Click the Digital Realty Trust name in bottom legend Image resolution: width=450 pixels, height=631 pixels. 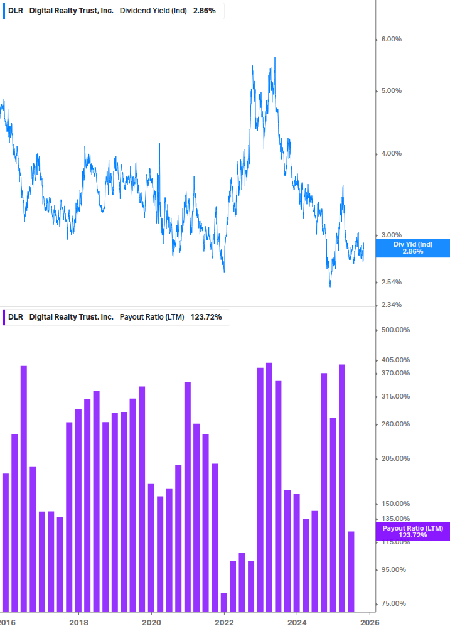[x=71, y=317]
